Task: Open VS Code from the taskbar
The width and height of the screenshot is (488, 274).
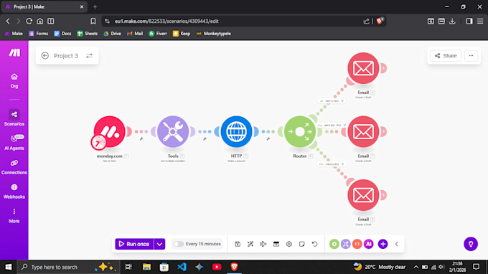Action: coord(182,267)
